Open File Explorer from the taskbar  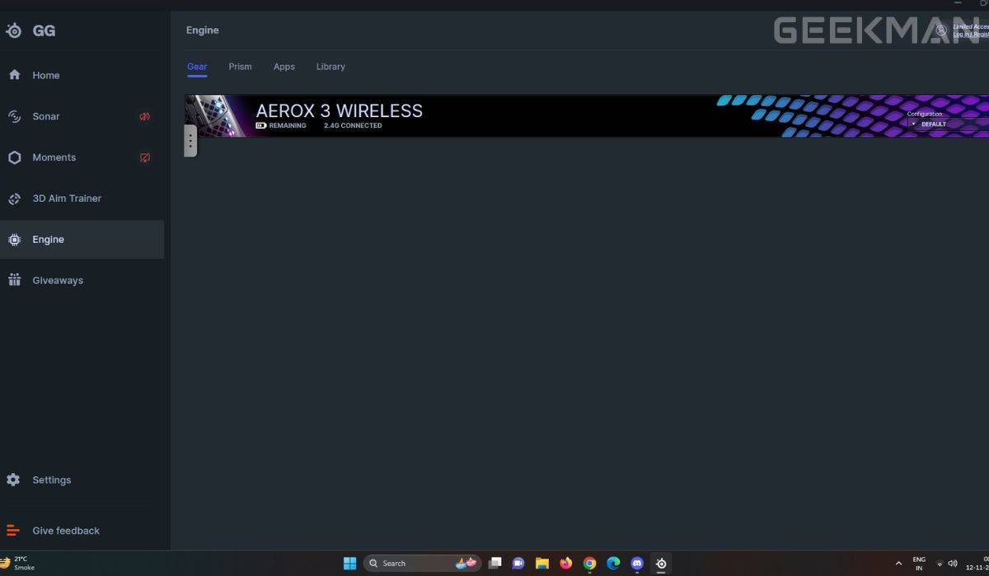tap(542, 564)
